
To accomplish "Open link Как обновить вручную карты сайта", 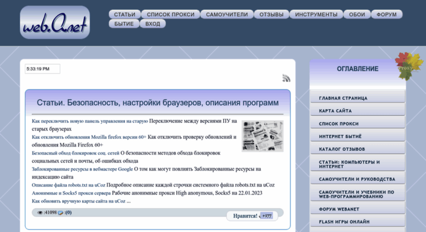I will pos(78,201).
